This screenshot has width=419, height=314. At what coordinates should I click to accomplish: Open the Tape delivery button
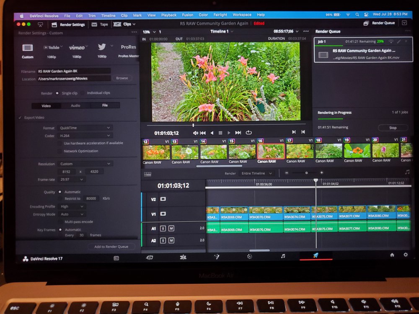(x=100, y=25)
